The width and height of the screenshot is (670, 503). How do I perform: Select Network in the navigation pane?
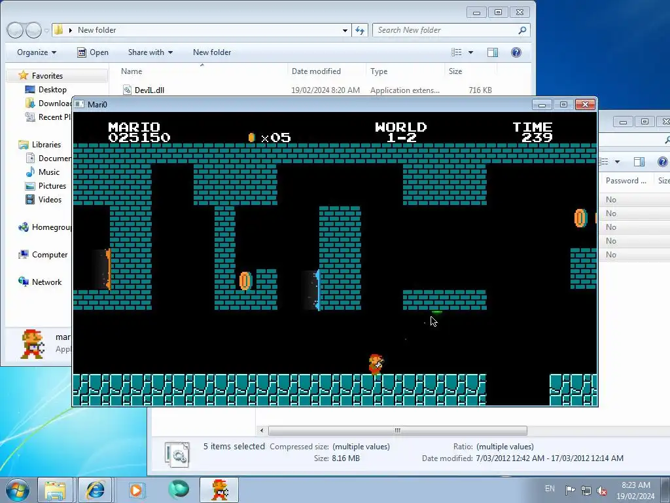[46, 282]
